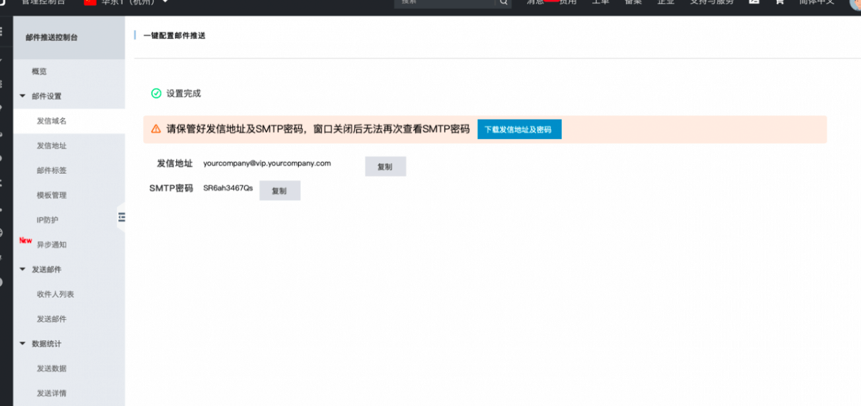Image resolution: width=861 pixels, height=406 pixels.
Task: Open the 费用 menu in the top bar
Action: tap(568, 3)
